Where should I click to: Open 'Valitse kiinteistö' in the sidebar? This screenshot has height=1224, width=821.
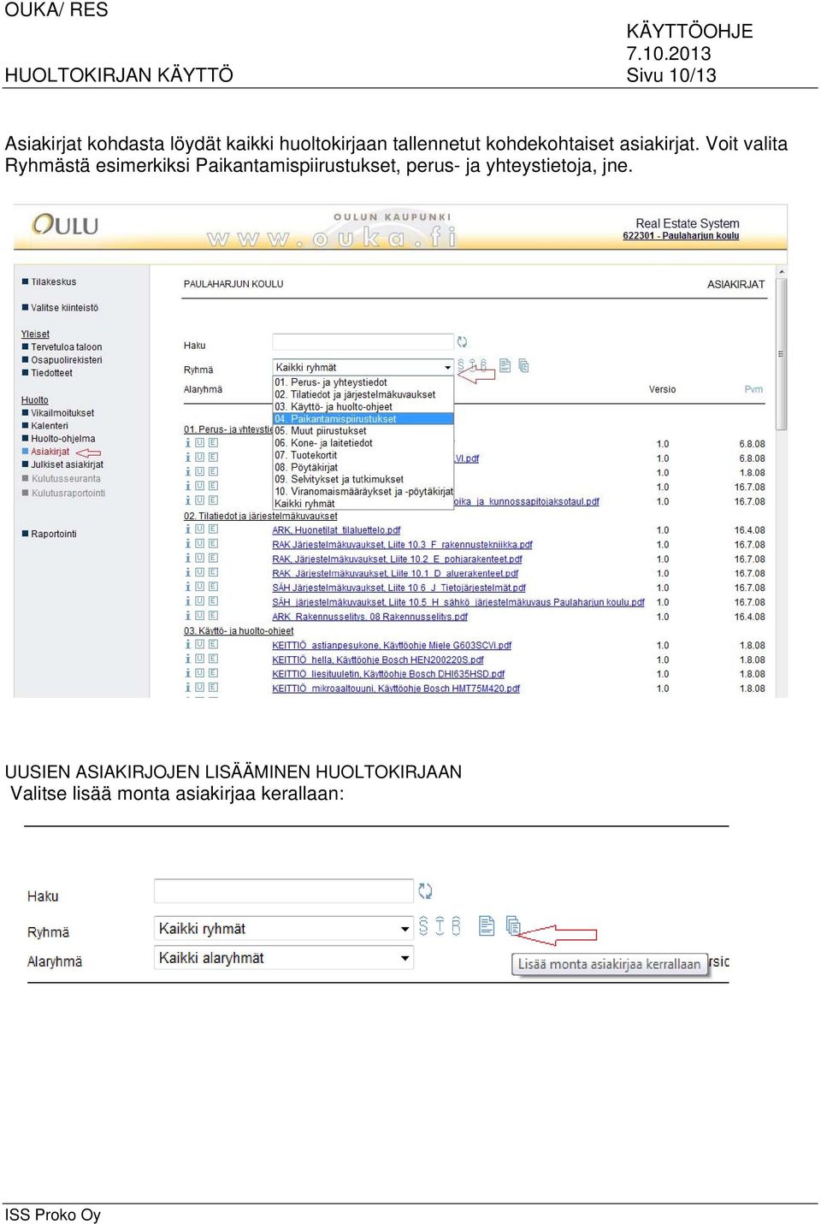pyautogui.click(x=64, y=307)
